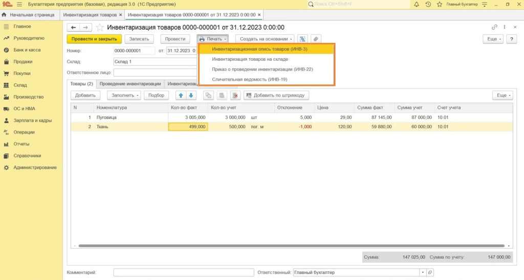Click the 499,000 Кол-во факт cell
This screenshot has width=524, height=280.
click(188, 127)
